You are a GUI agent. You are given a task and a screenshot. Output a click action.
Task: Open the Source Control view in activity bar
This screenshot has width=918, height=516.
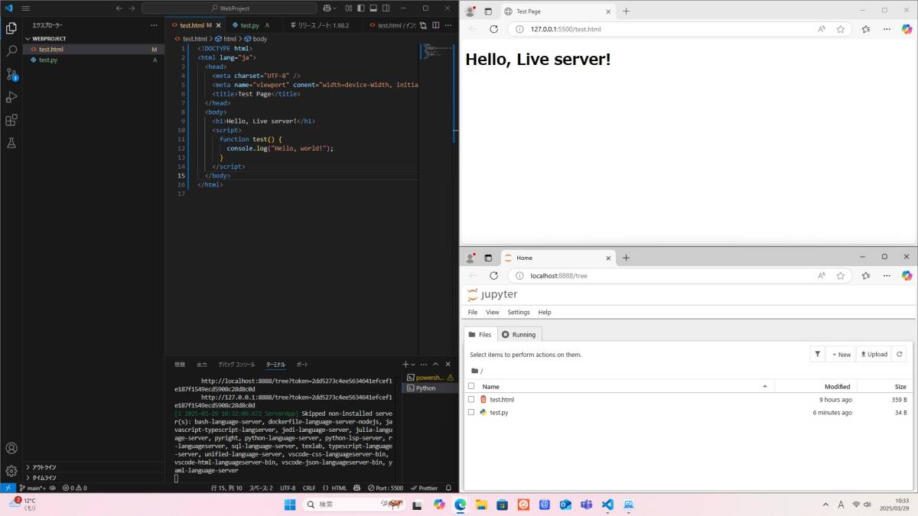11,74
